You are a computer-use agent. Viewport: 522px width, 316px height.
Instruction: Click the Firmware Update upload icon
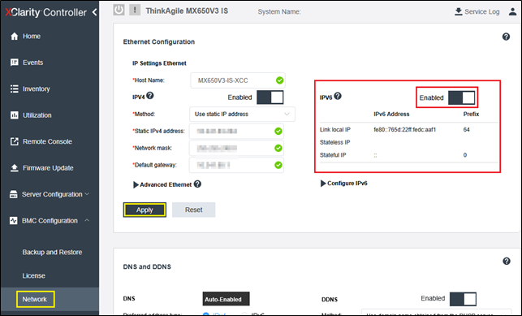click(x=15, y=168)
